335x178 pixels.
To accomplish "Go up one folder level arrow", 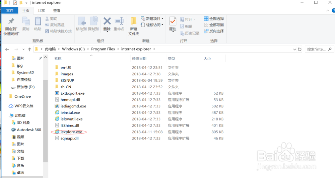I will [x=29, y=49].
